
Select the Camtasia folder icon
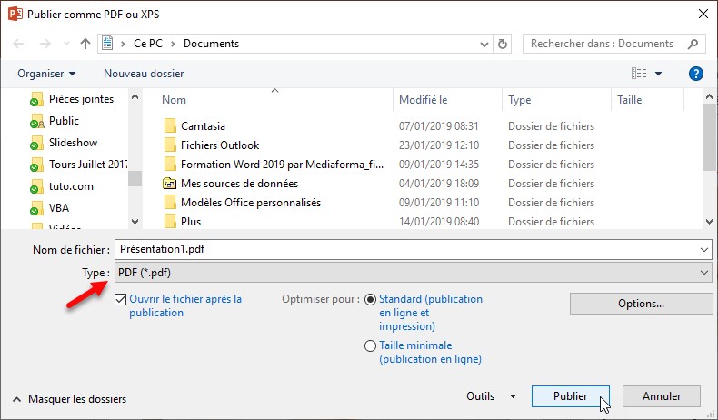click(x=169, y=126)
